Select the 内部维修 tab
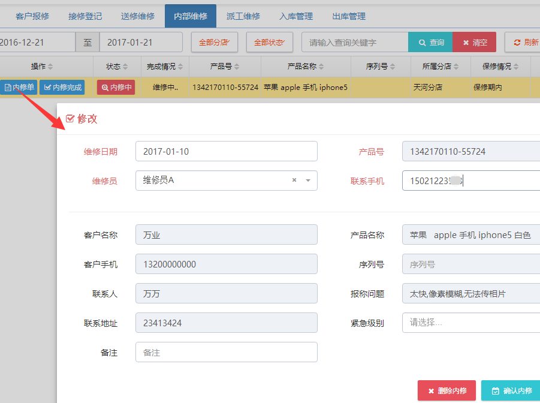Image resolution: width=540 pixels, height=403 pixels. (191, 16)
